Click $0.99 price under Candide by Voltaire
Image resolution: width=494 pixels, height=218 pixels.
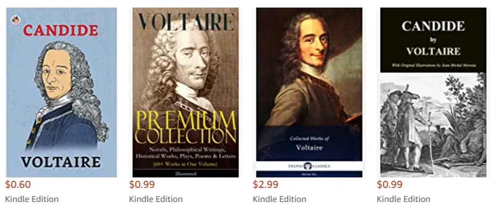[390, 184]
